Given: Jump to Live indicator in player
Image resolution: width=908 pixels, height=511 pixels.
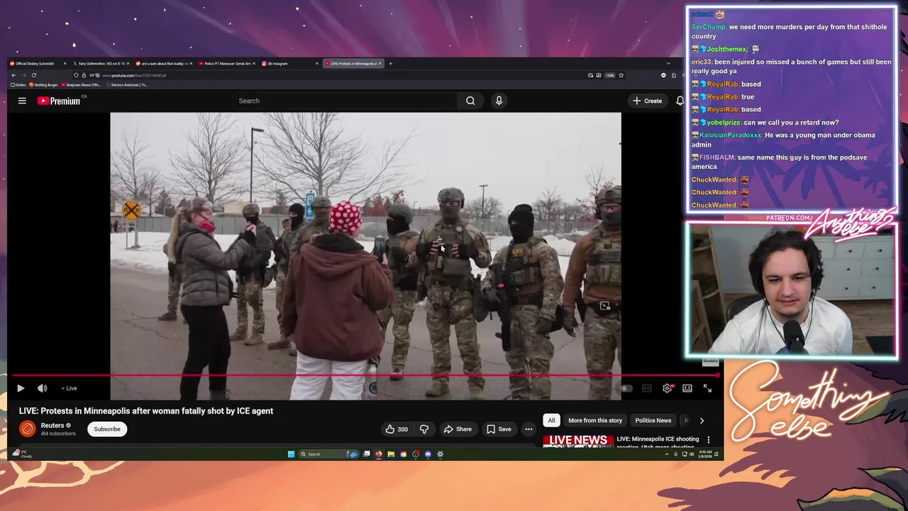Looking at the screenshot, I should point(70,388).
